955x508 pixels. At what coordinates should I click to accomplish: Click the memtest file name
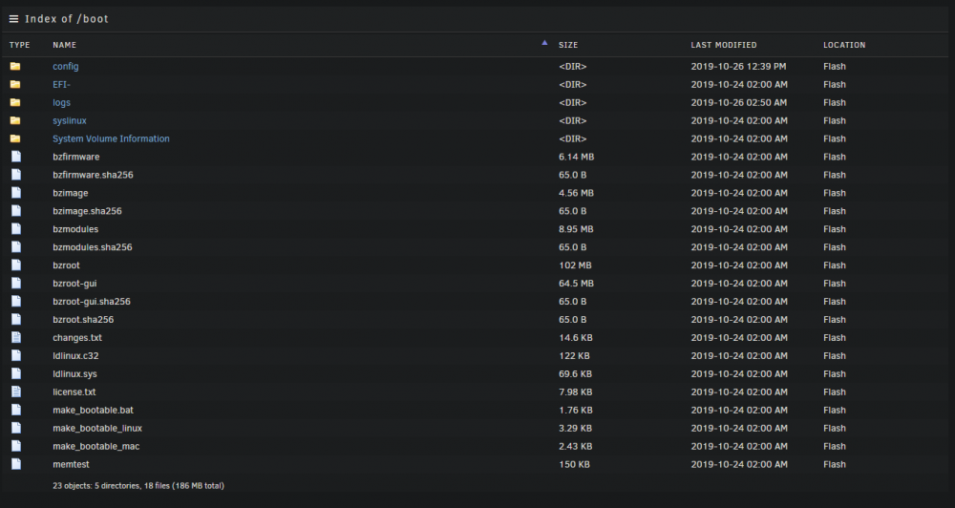pos(71,464)
